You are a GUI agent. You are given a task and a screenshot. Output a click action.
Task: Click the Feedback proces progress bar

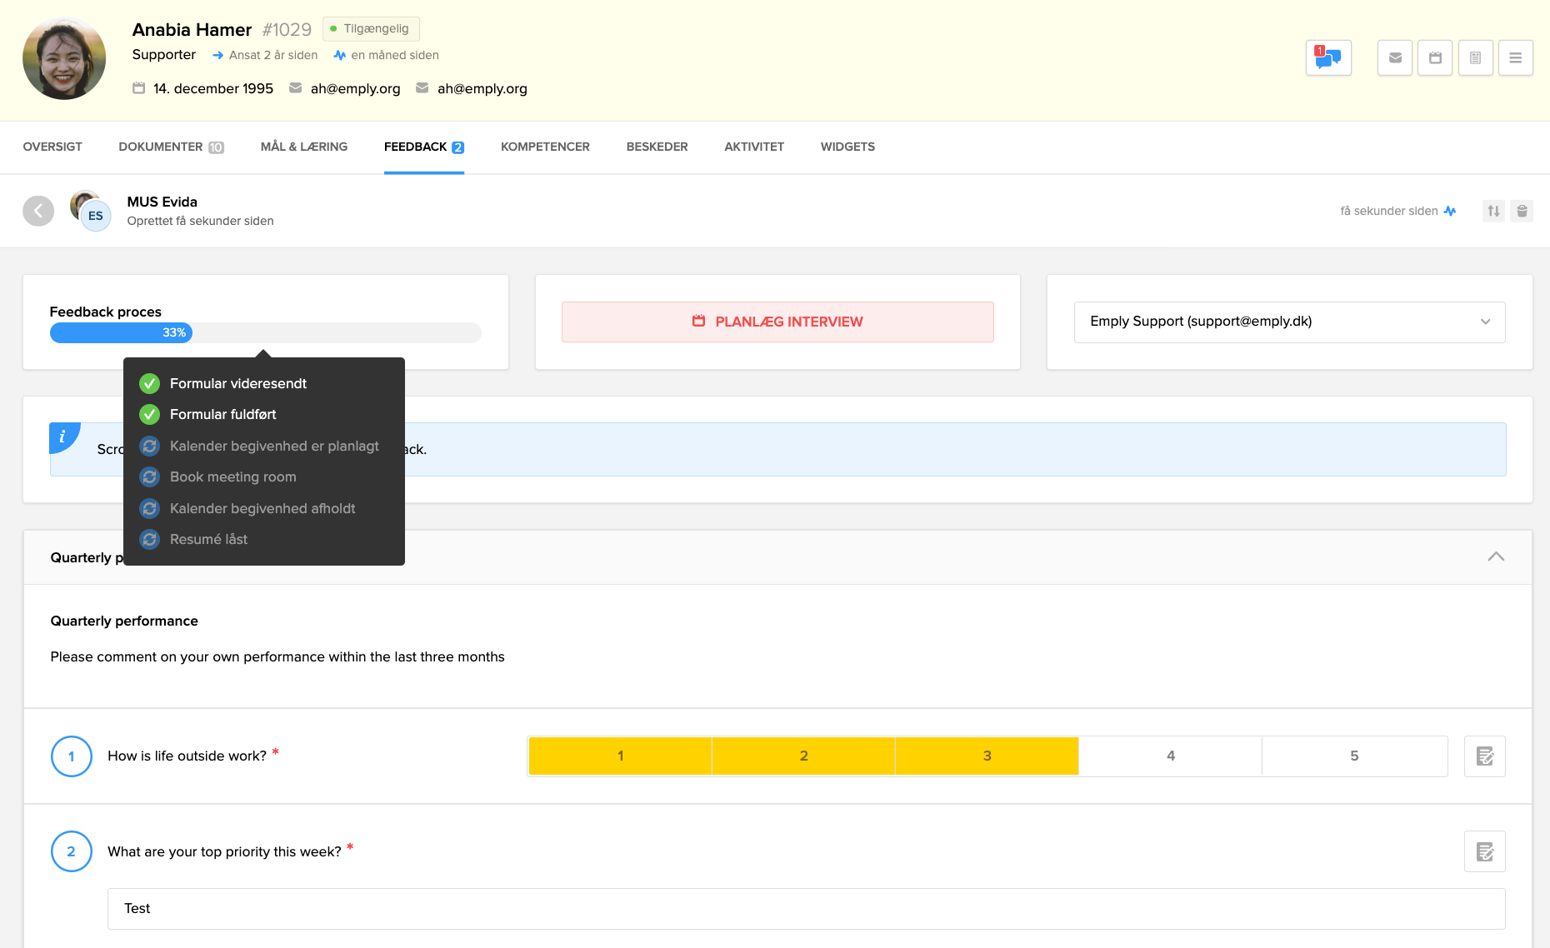(265, 333)
